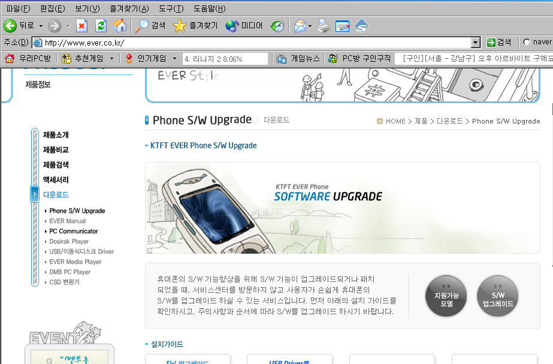
Task: Open the Forward button history dropdown
Action: coord(68,26)
